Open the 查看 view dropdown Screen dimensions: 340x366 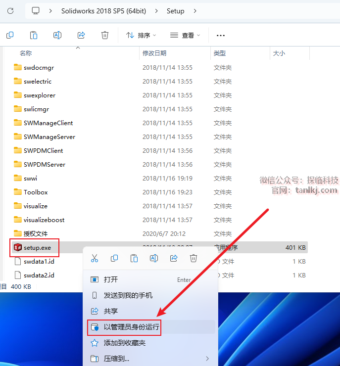(x=185, y=35)
